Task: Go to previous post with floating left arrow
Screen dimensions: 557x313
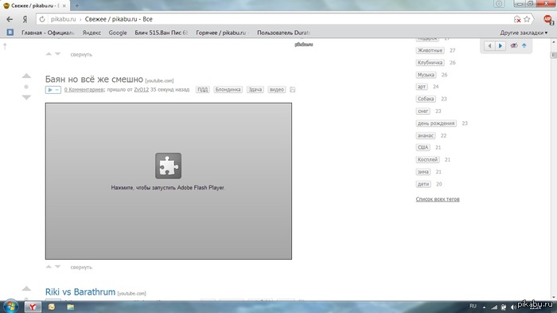Action: 490,46
